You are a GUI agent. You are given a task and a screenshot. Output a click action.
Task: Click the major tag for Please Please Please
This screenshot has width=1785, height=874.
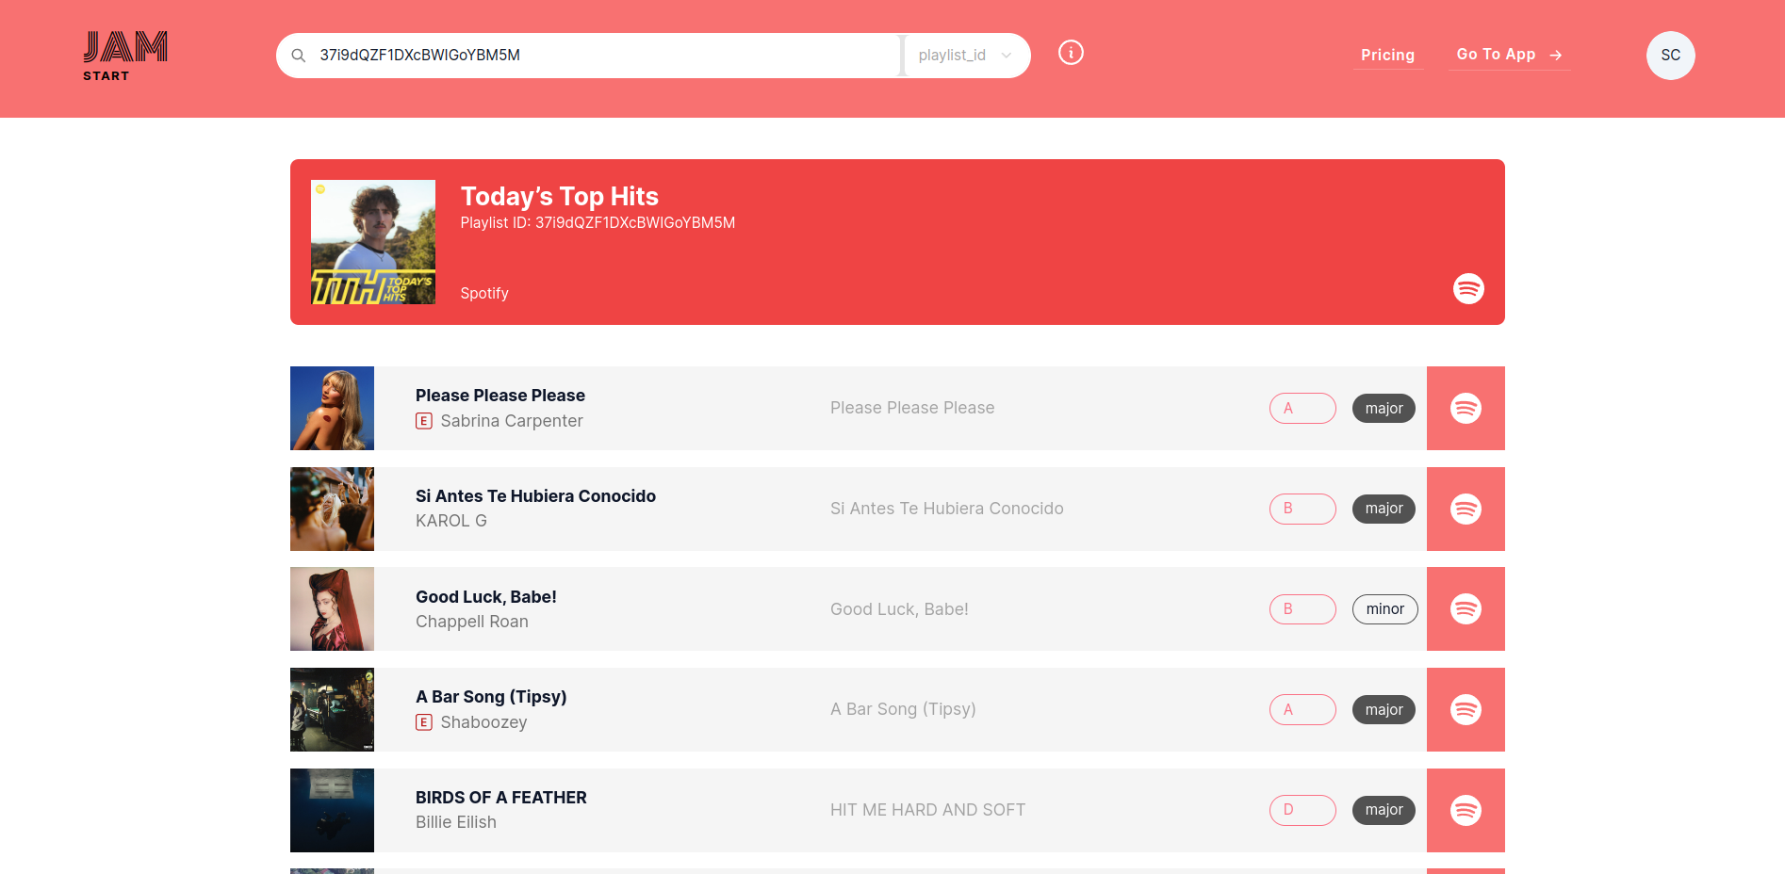coord(1384,409)
